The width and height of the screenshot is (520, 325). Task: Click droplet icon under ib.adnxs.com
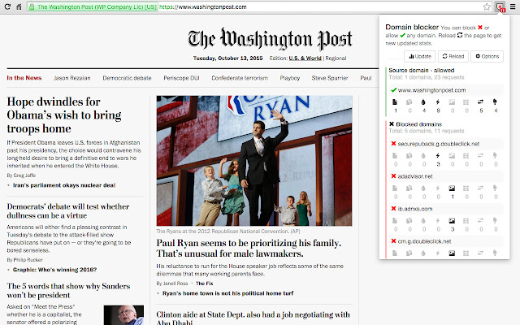click(423, 220)
